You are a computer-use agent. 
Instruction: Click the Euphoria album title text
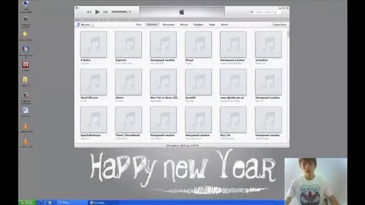121,60
